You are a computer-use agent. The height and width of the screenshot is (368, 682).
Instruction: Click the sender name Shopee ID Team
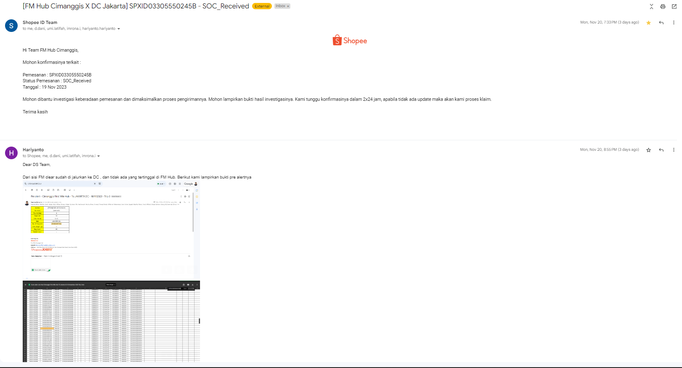coord(40,23)
